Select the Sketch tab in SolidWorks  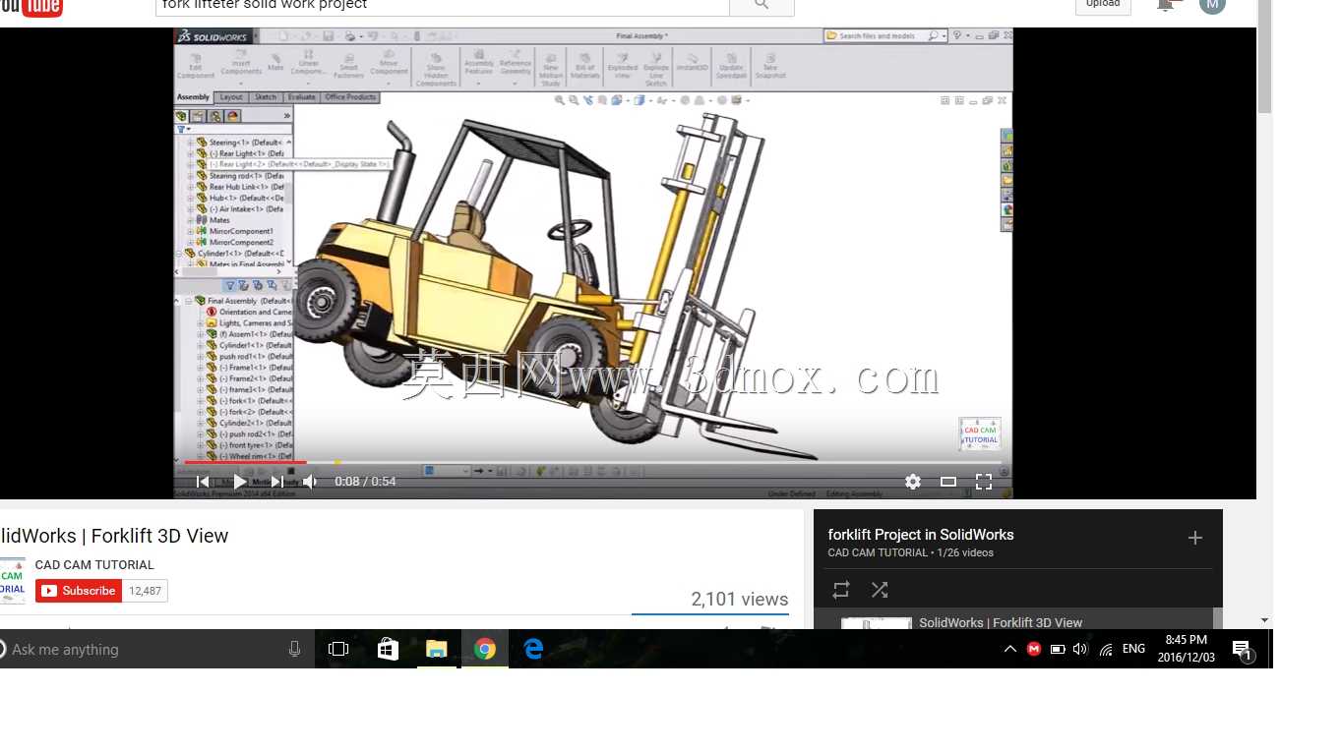click(266, 97)
